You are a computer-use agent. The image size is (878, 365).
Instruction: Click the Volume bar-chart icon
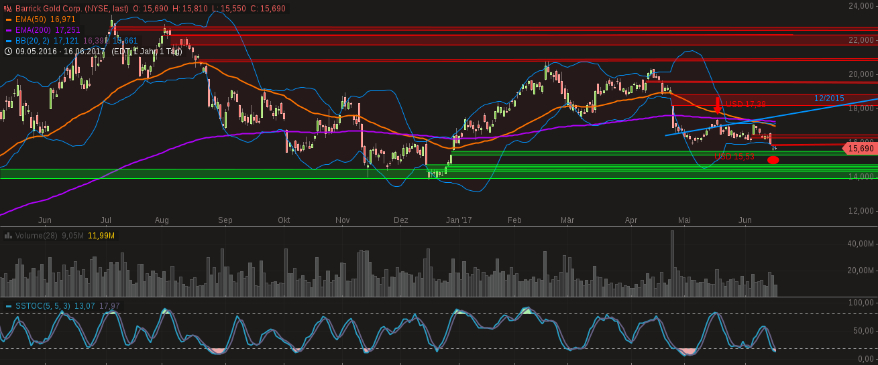(x=8, y=235)
